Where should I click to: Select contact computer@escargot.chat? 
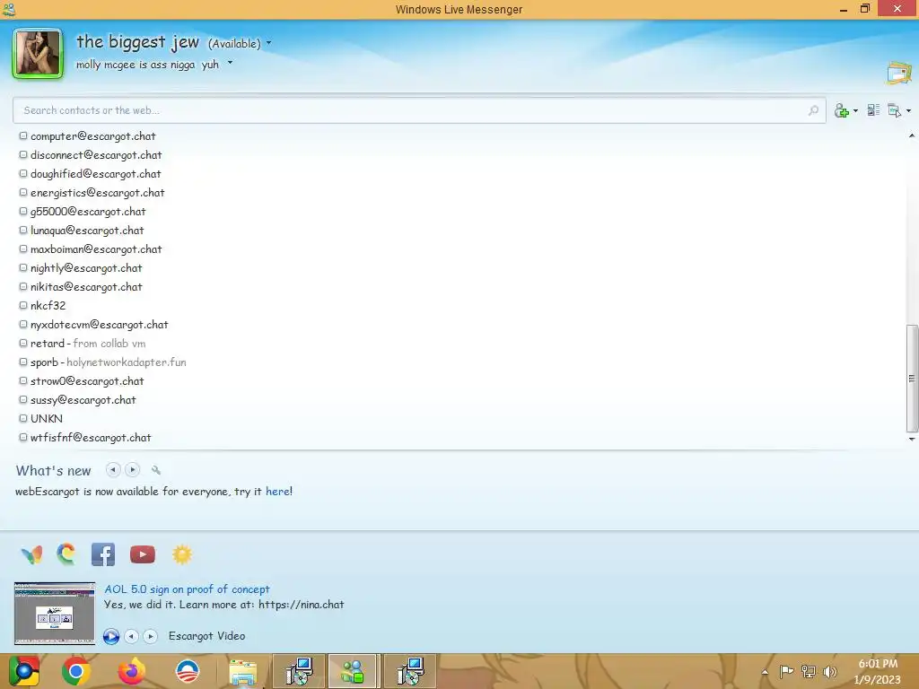pos(93,136)
